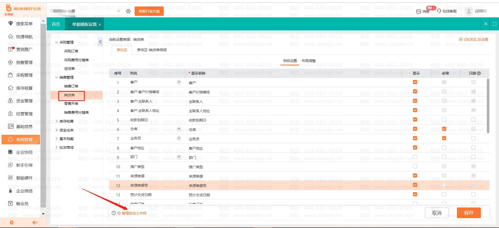Check 显示 for 推广类型 row
This screenshot has width=499, height=228.
click(415, 166)
